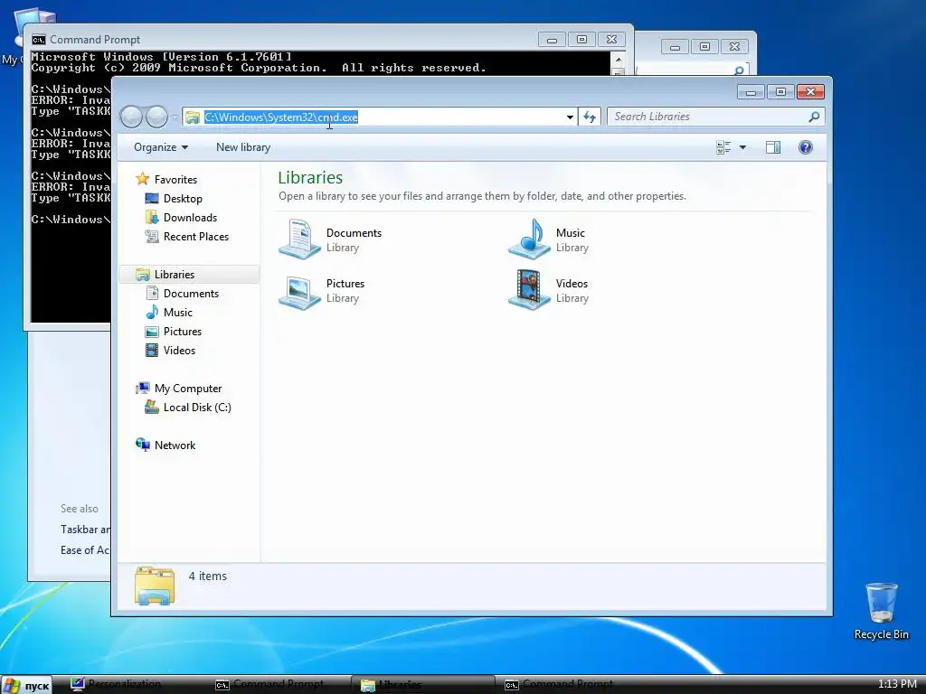
Task: Open the Recycle Bin desktop icon
Action: (881, 611)
